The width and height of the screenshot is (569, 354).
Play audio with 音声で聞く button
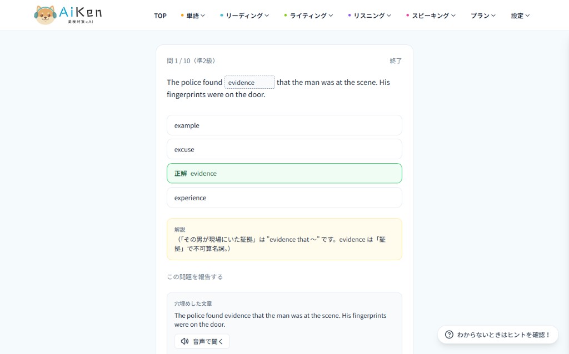click(202, 341)
